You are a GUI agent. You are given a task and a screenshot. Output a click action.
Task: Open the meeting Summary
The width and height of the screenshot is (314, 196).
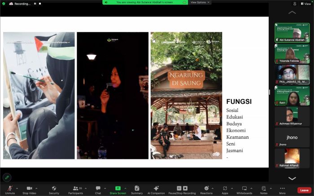tap(137, 189)
